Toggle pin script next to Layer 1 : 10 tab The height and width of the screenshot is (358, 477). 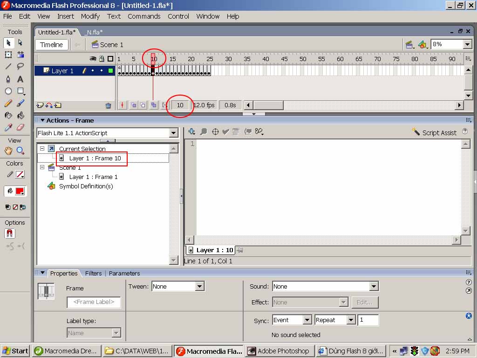(240, 250)
